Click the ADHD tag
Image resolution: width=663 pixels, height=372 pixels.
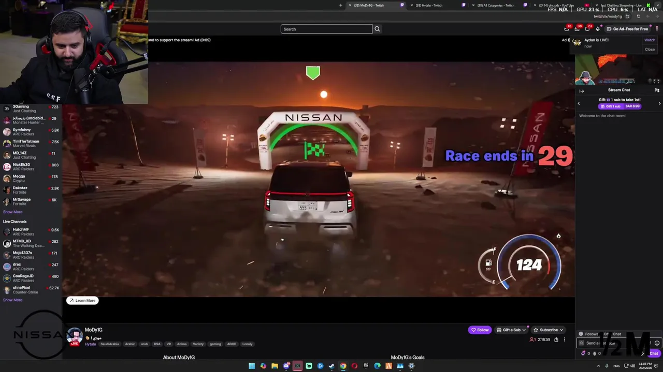click(x=232, y=344)
